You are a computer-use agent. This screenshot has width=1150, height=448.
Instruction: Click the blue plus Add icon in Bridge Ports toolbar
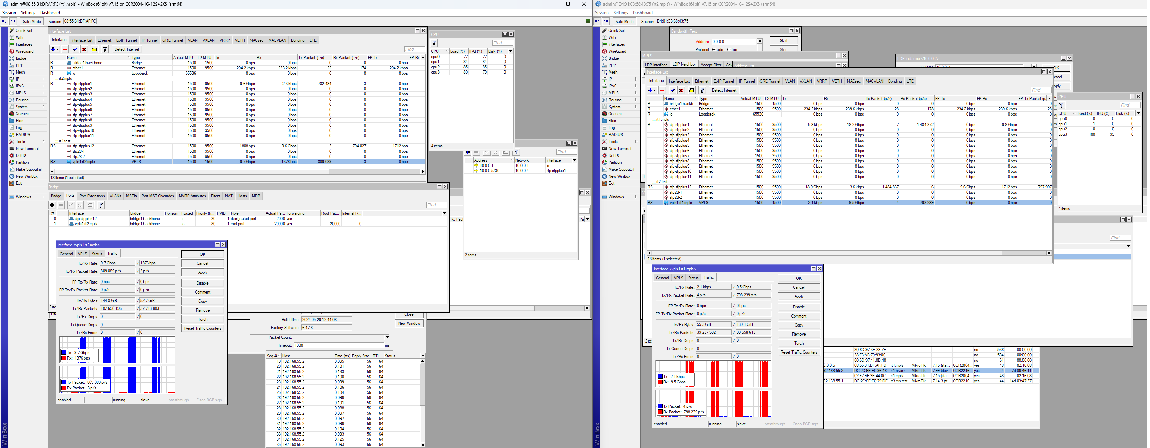click(x=52, y=205)
